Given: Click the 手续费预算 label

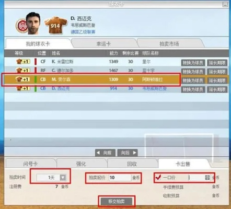Looking at the screenshot, I should 174,187.
